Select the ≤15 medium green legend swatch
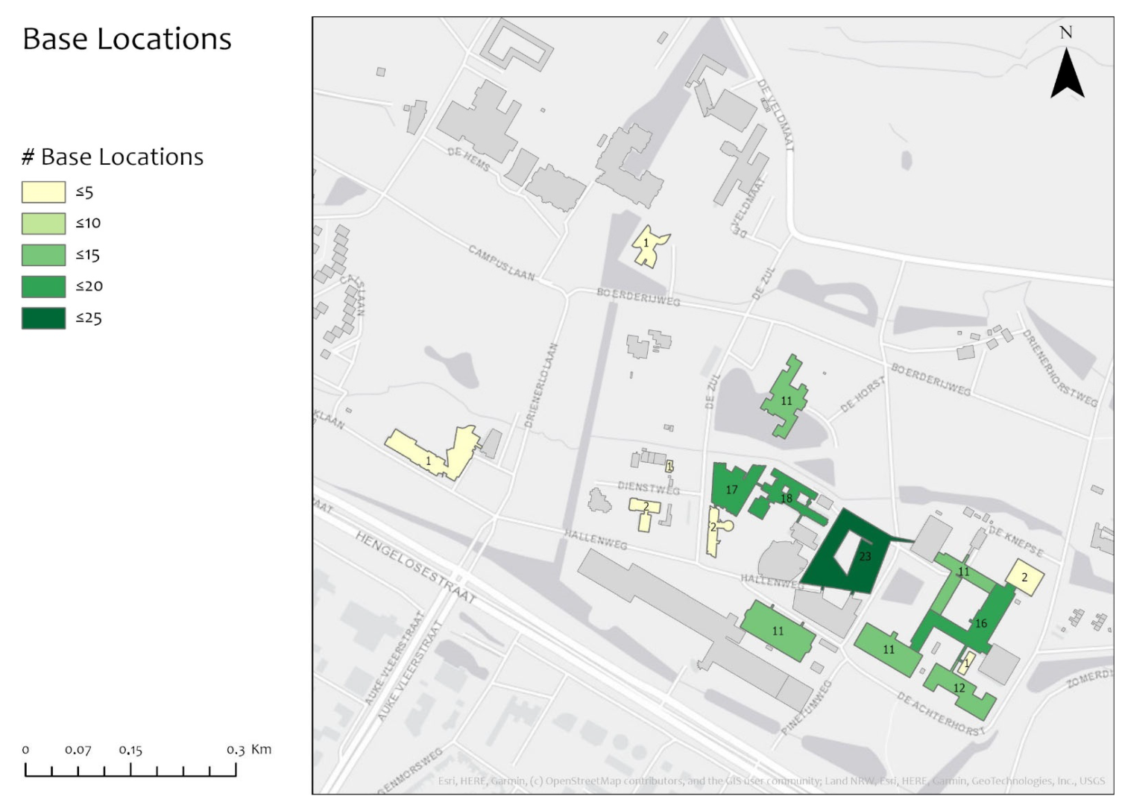The image size is (1122, 805). 43,255
